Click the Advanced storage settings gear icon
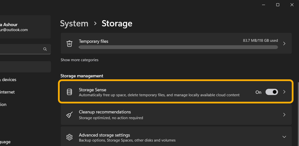 point(69,137)
